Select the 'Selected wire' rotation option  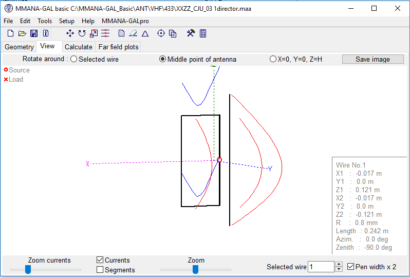[x=74, y=59]
